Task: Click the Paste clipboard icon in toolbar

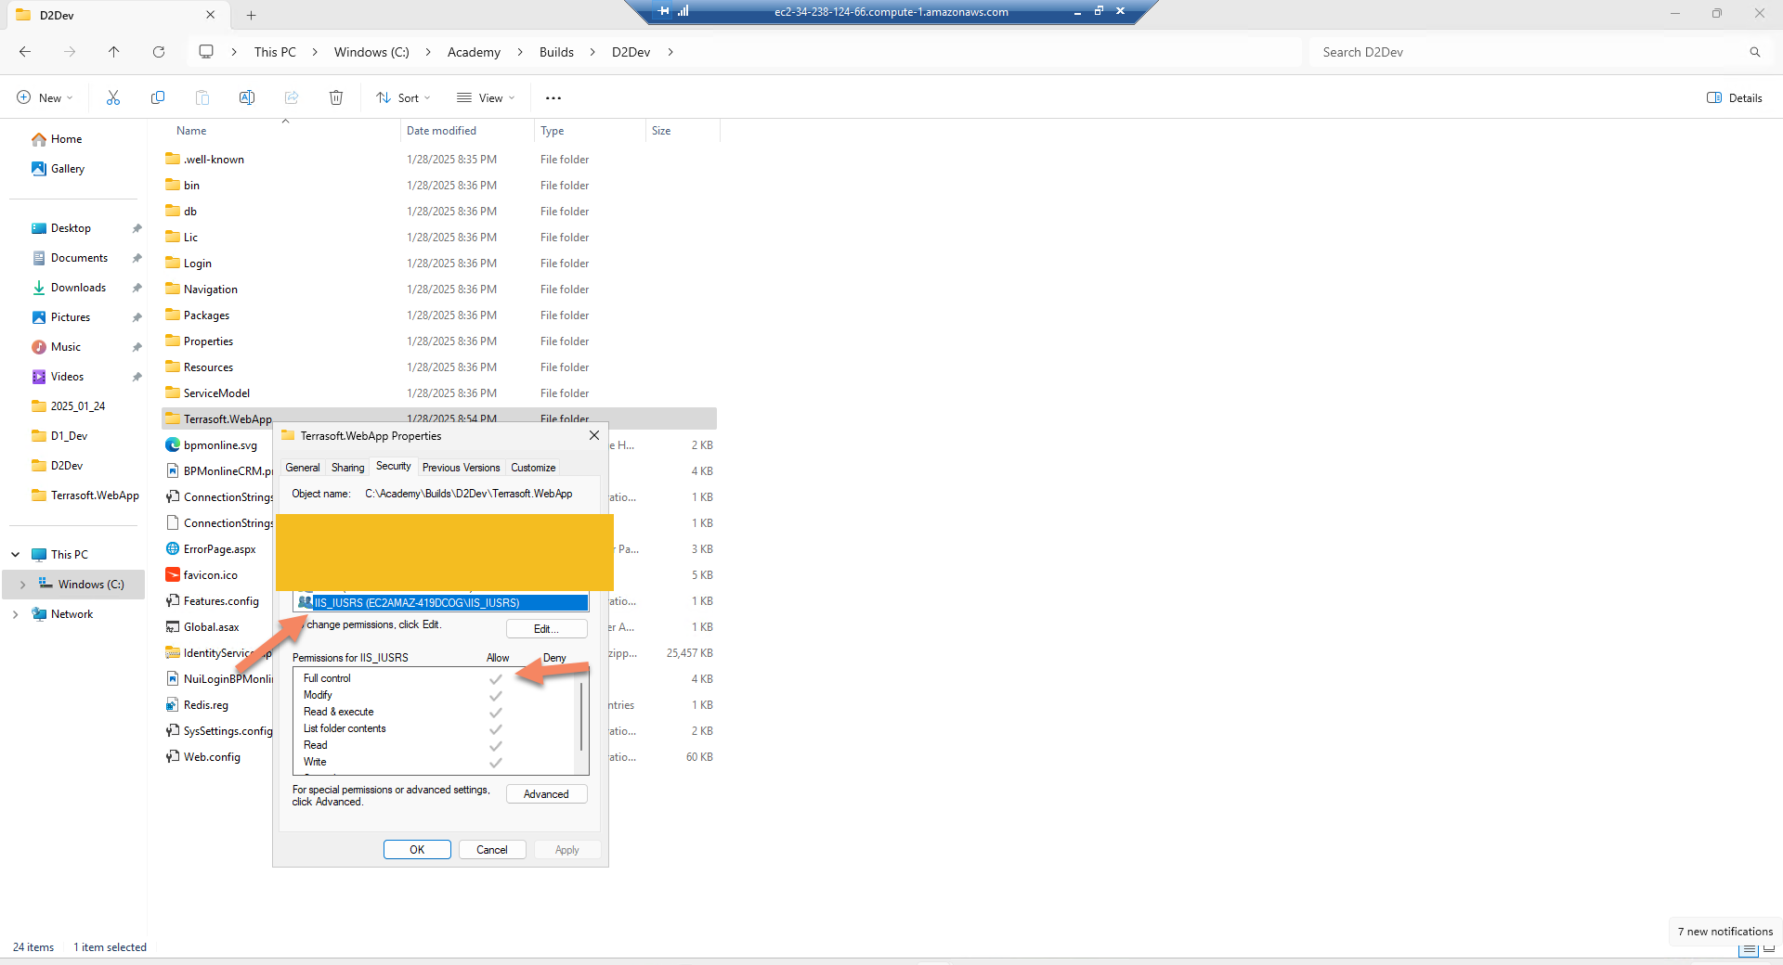Action: pyautogui.click(x=202, y=97)
